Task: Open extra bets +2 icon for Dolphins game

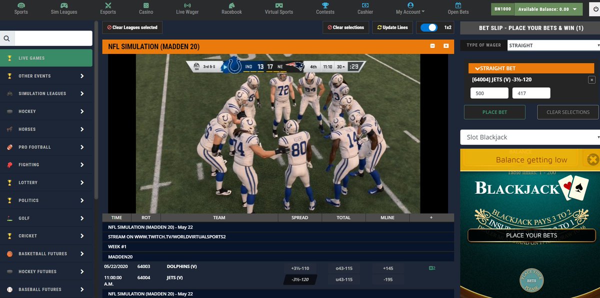Action: click(432, 269)
